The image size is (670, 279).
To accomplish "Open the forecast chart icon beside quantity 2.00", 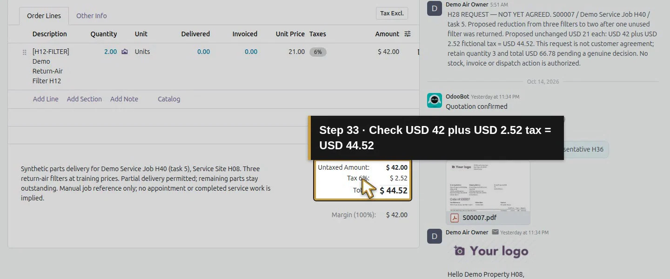I will click(x=125, y=52).
